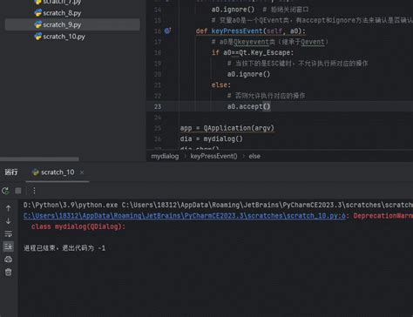Image resolution: width=413 pixels, height=317 pixels.
Task: Stop the process with the stop icon
Action: click(18, 191)
